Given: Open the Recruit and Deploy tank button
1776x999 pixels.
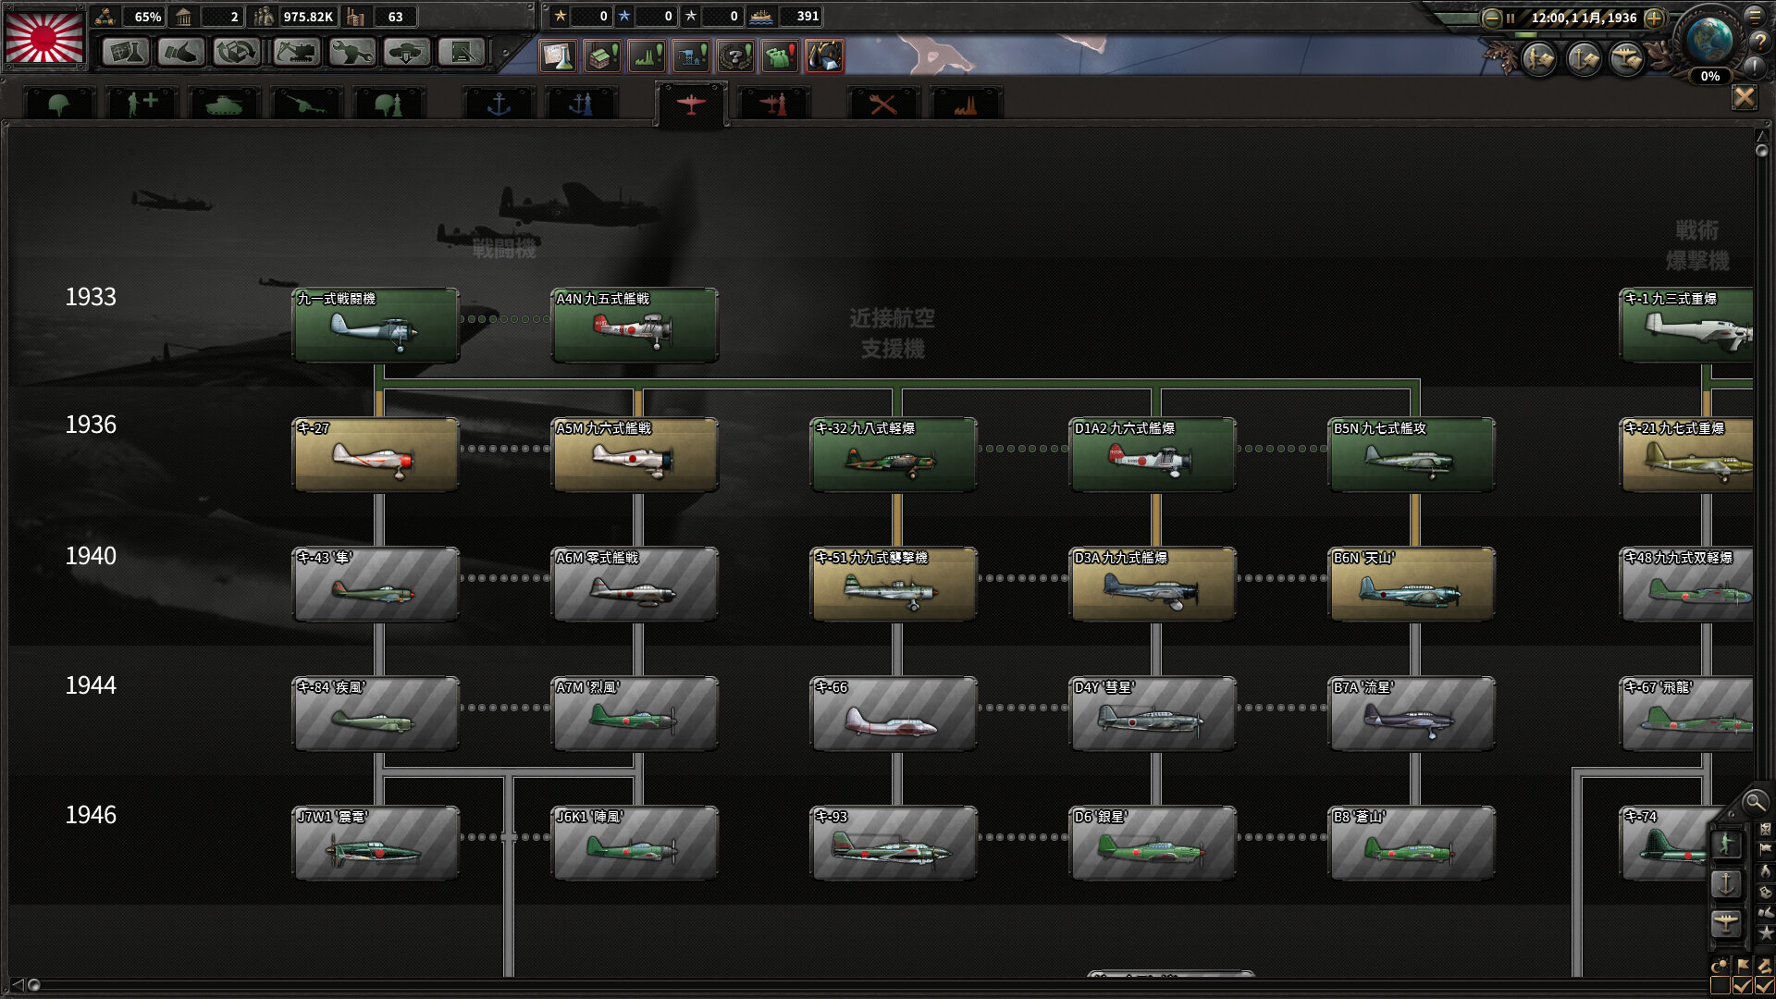Looking at the screenshot, I should click(x=406, y=53).
